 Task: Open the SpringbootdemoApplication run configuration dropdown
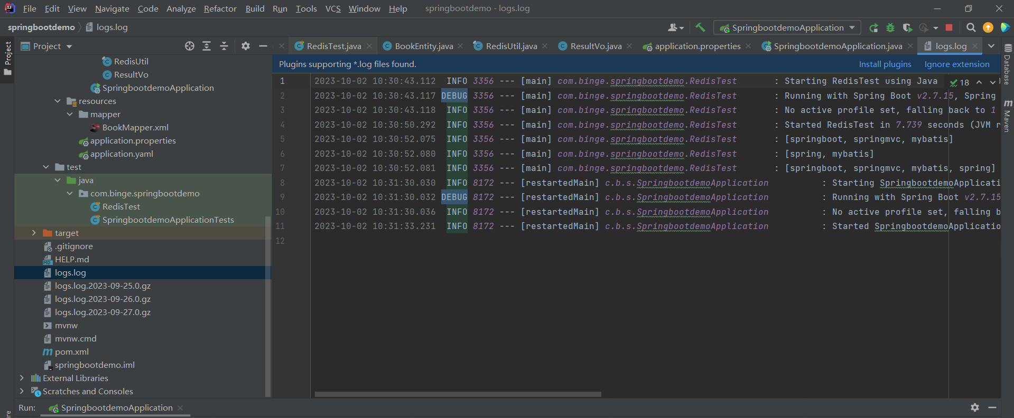787,27
